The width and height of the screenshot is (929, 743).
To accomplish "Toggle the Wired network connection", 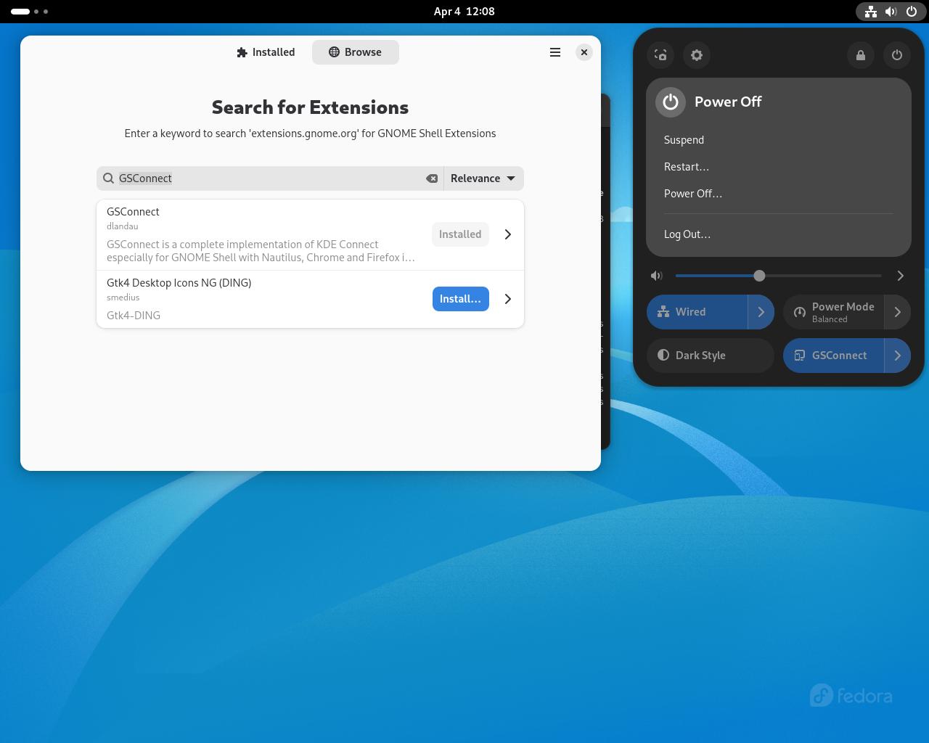I will (x=697, y=312).
